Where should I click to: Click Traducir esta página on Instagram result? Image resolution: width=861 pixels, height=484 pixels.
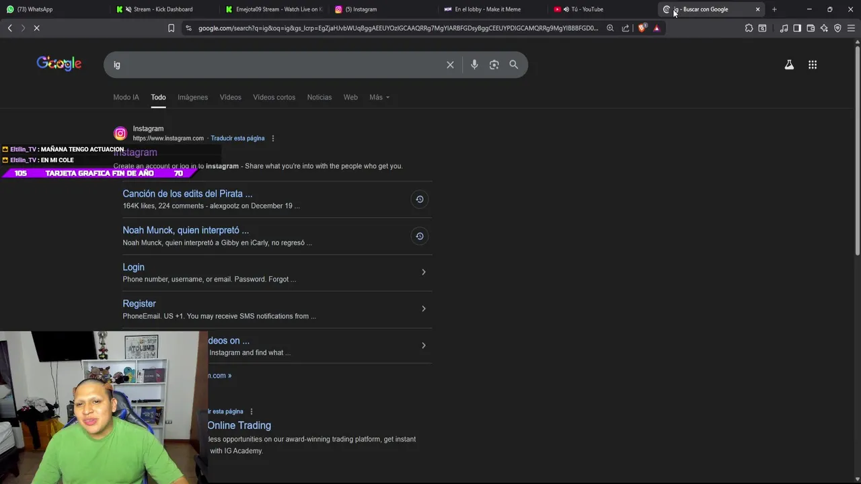pyautogui.click(x=237, y=138)
